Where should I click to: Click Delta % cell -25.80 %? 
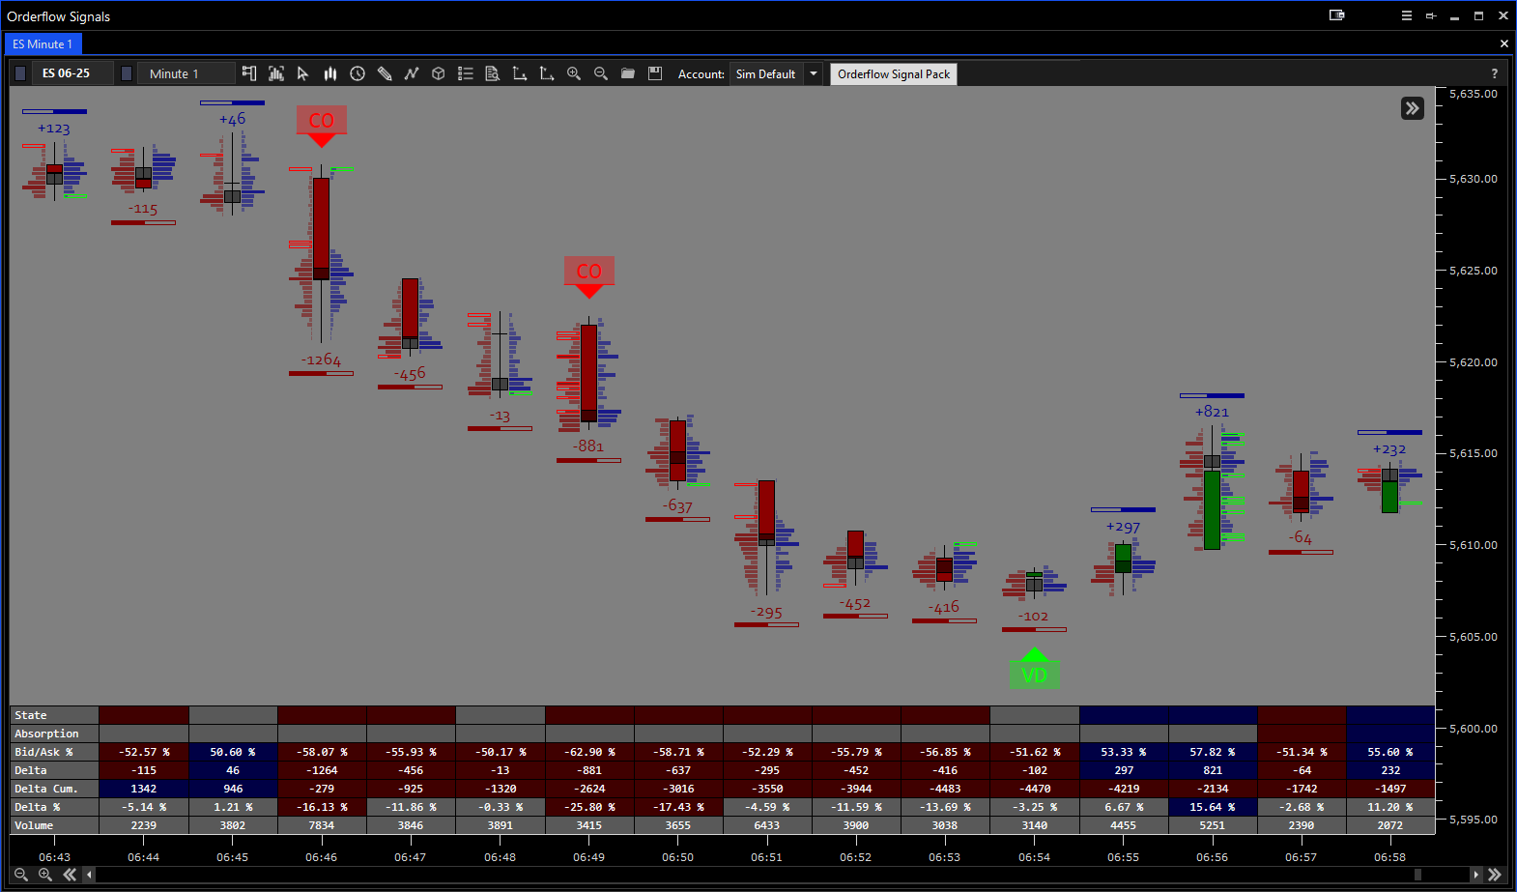[x=589, y=807]
